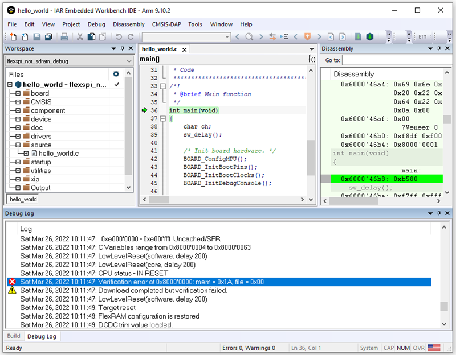
Task: Pin the Workspace panel
Action: (x=123, y=49)
